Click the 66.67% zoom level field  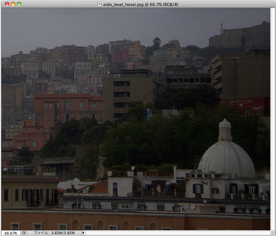pos(11,233)
